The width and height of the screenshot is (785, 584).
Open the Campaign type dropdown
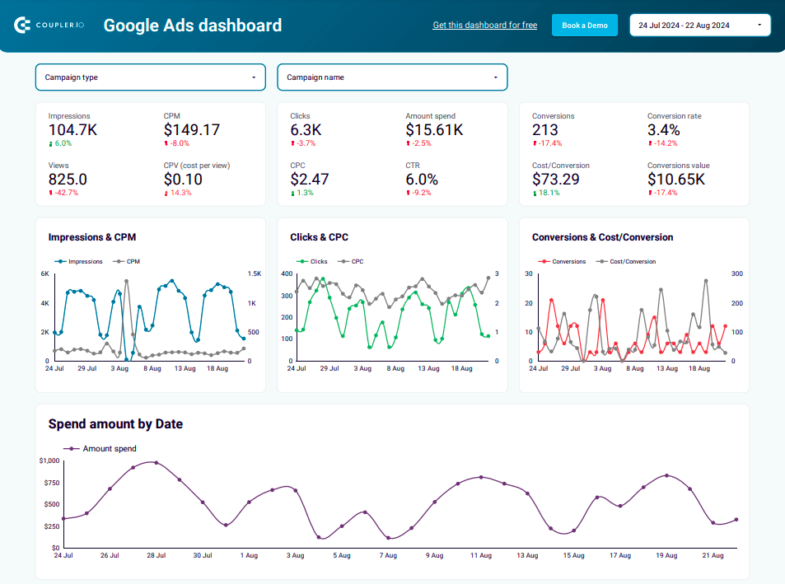(x=150, y=77)
